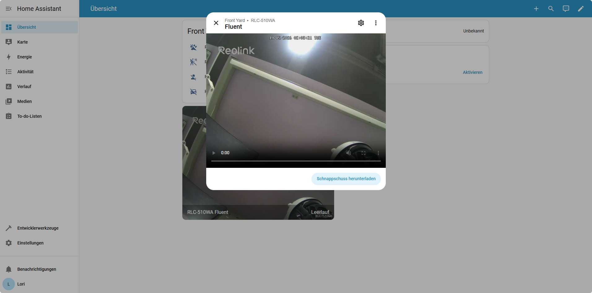The height and width of the screenshot is (293, 592).
Task: Open video player more options dots
Action: (x=378, y=153)
